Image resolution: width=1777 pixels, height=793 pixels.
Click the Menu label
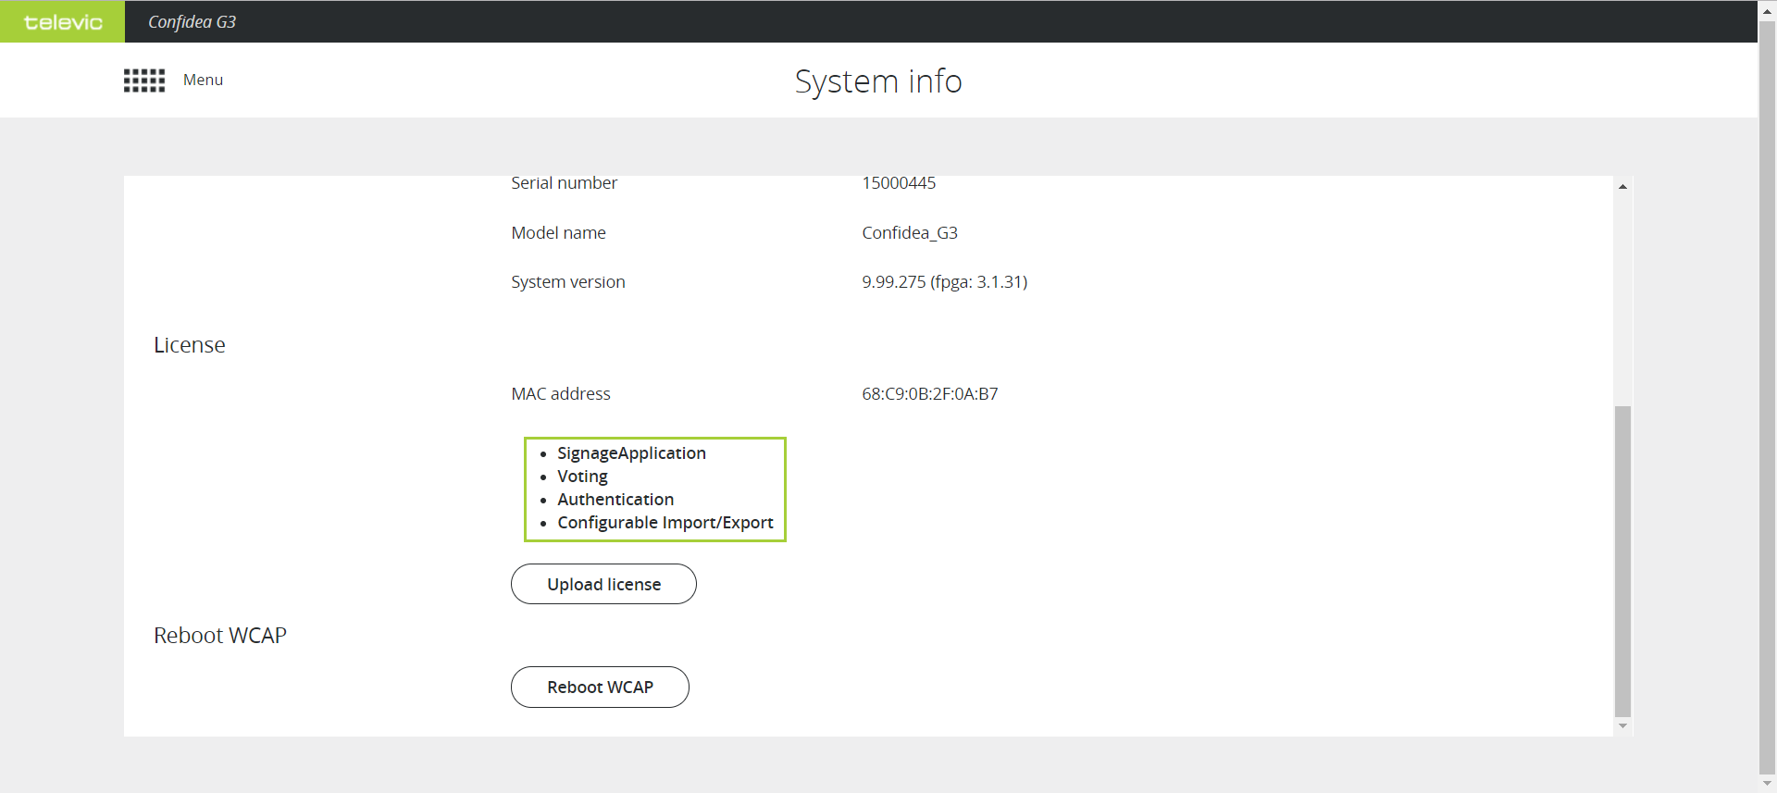coord(203,81)
